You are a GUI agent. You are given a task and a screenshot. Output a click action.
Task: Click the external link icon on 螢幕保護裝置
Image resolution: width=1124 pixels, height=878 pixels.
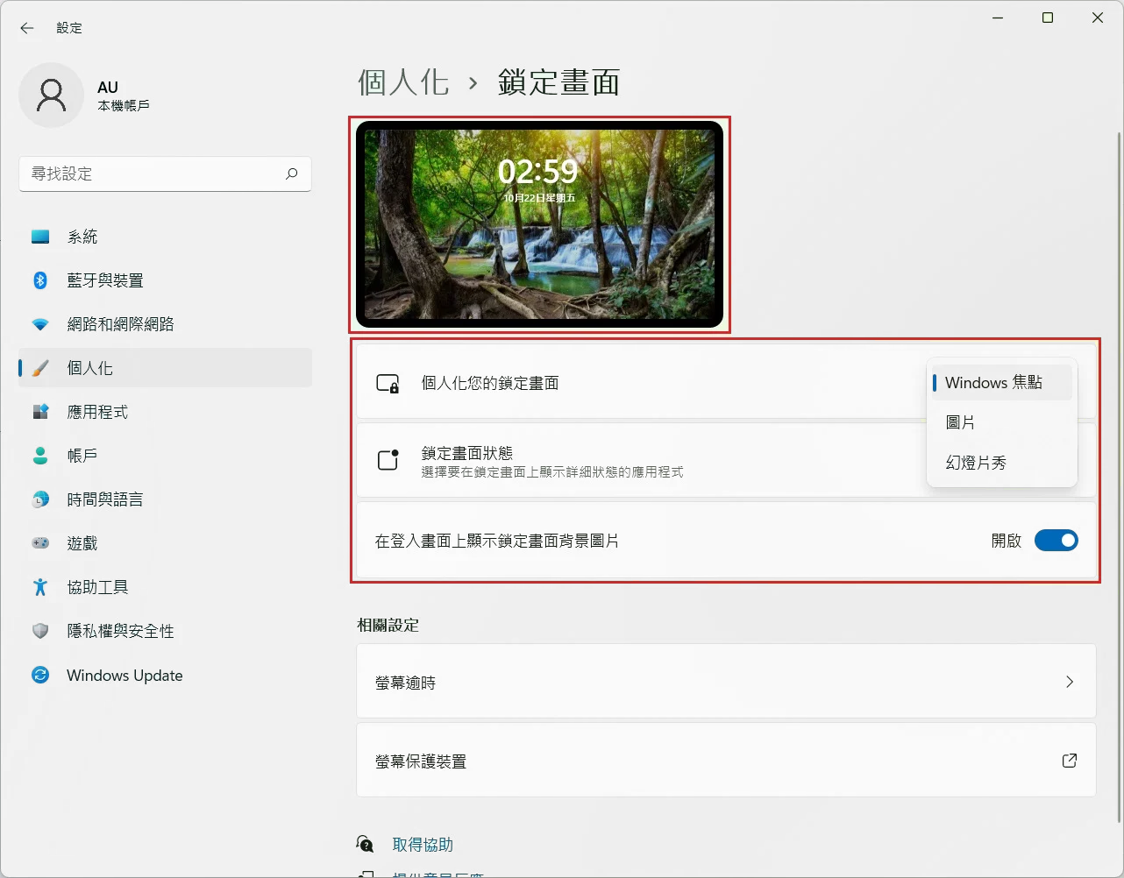tap(1070, 761)
